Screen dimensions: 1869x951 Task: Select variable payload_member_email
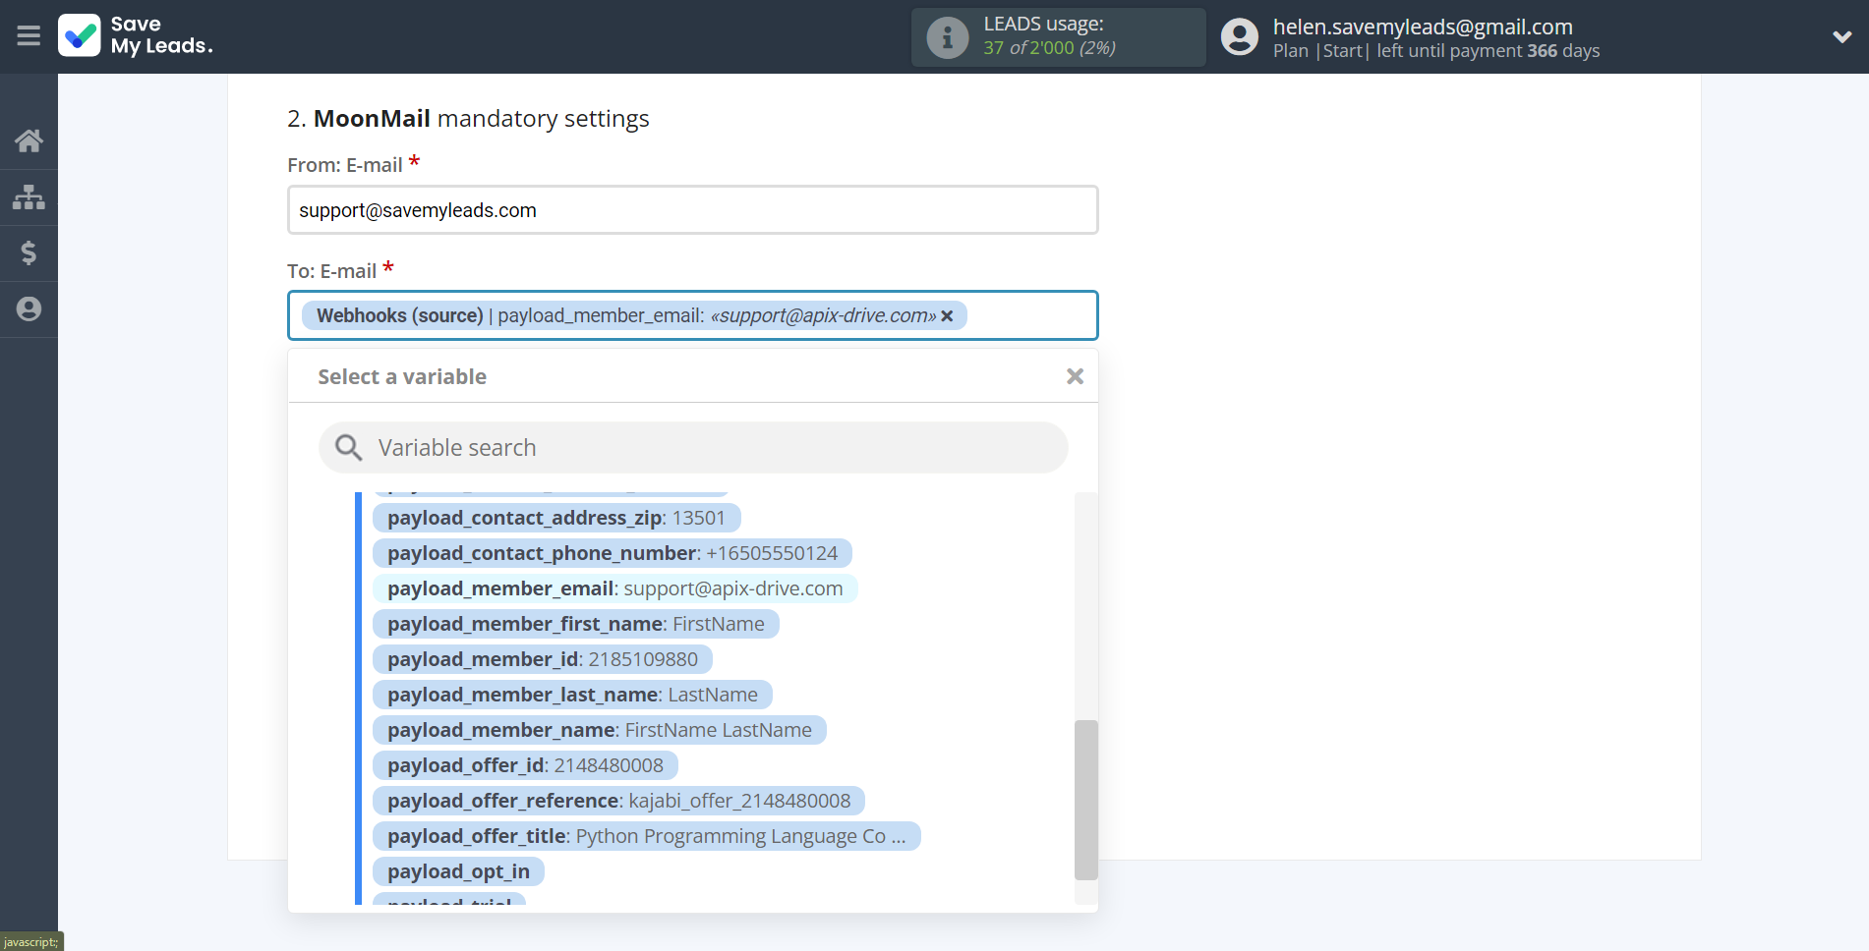click(615, 588)
